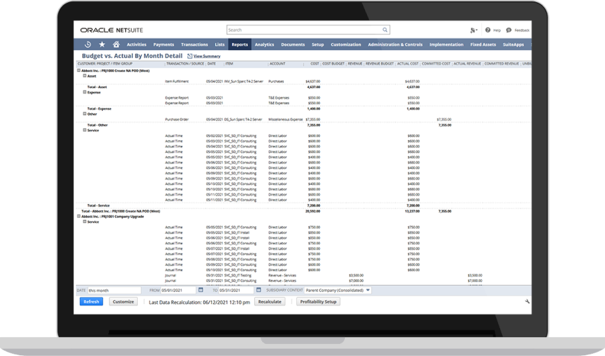Collapse the Asset group
605x356 pixels.
85,76
